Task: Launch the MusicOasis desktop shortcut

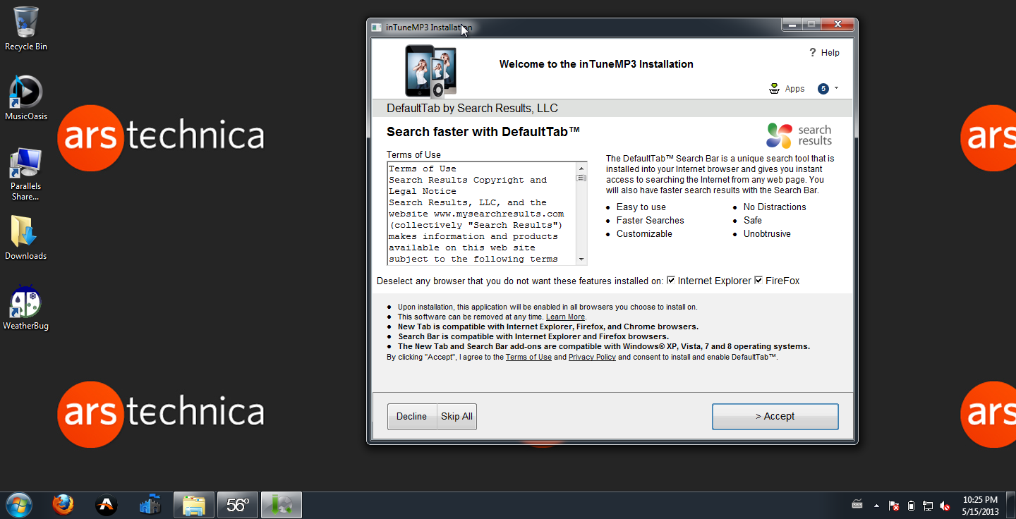Action: coord(26,98)
